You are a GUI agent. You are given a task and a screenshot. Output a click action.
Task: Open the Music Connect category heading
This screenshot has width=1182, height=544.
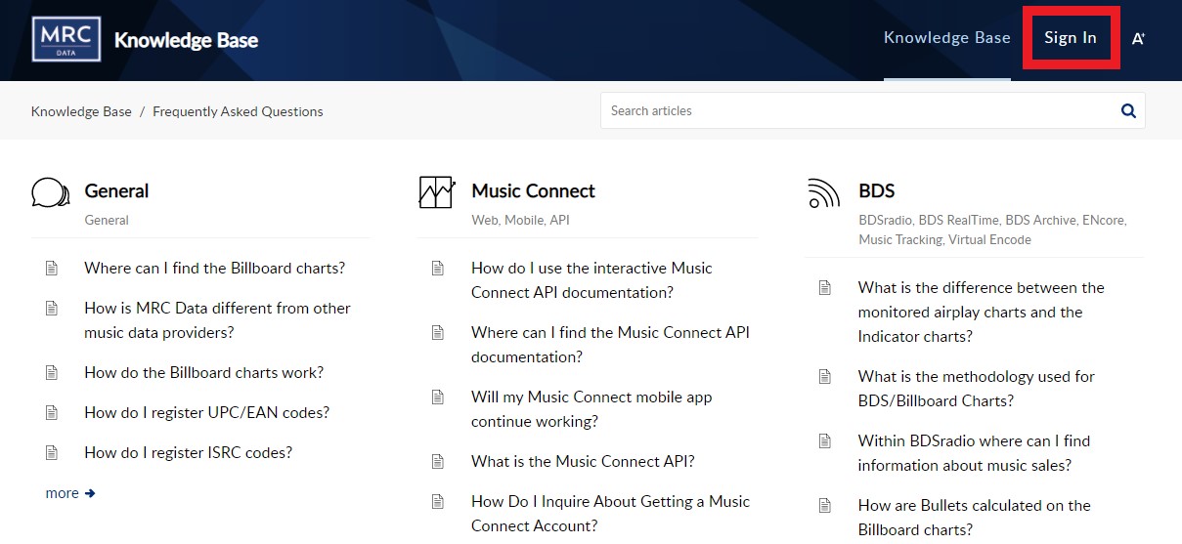pos(533,191)
